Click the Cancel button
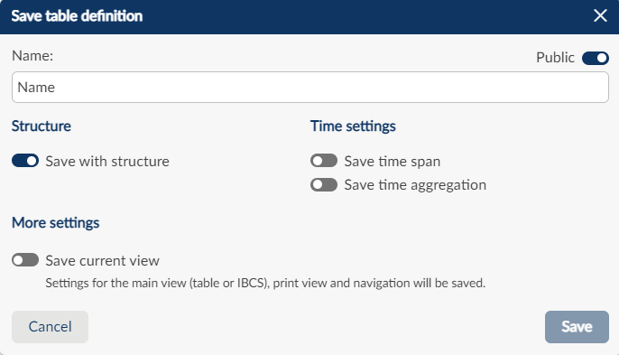The image size is (619, 355). 50,326
